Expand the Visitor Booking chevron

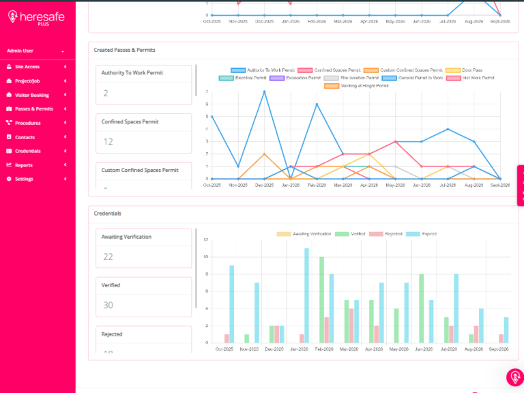pos(65,95)
